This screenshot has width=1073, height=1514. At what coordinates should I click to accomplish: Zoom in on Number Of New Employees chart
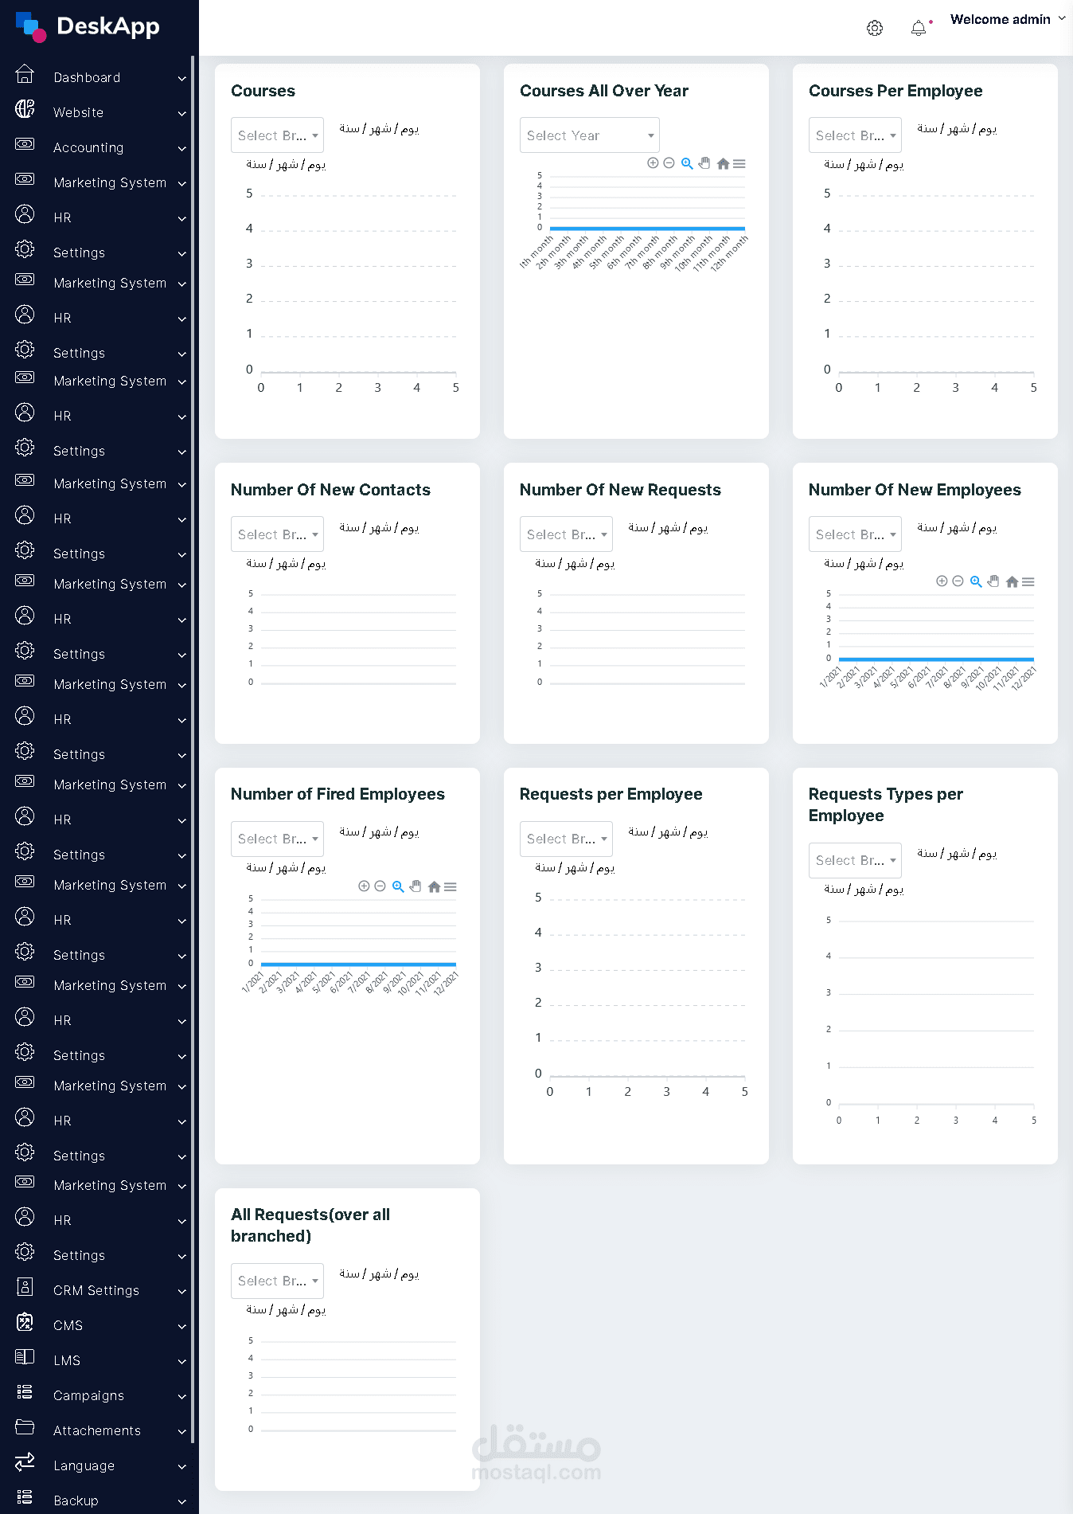coord(942,581)
